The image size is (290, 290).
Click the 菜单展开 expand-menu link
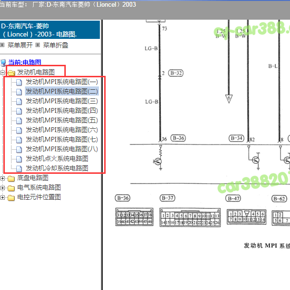20,45
